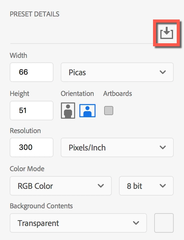Click the blank preset name area
The width and height of the screenshot is (184, 240).
pos(79,33)
